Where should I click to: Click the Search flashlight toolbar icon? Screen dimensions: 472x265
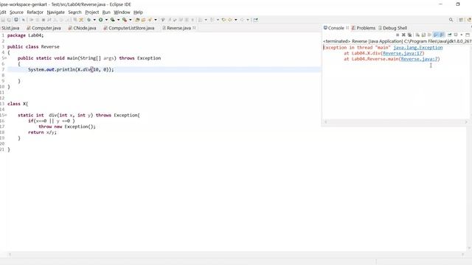(x=163, y=20)
